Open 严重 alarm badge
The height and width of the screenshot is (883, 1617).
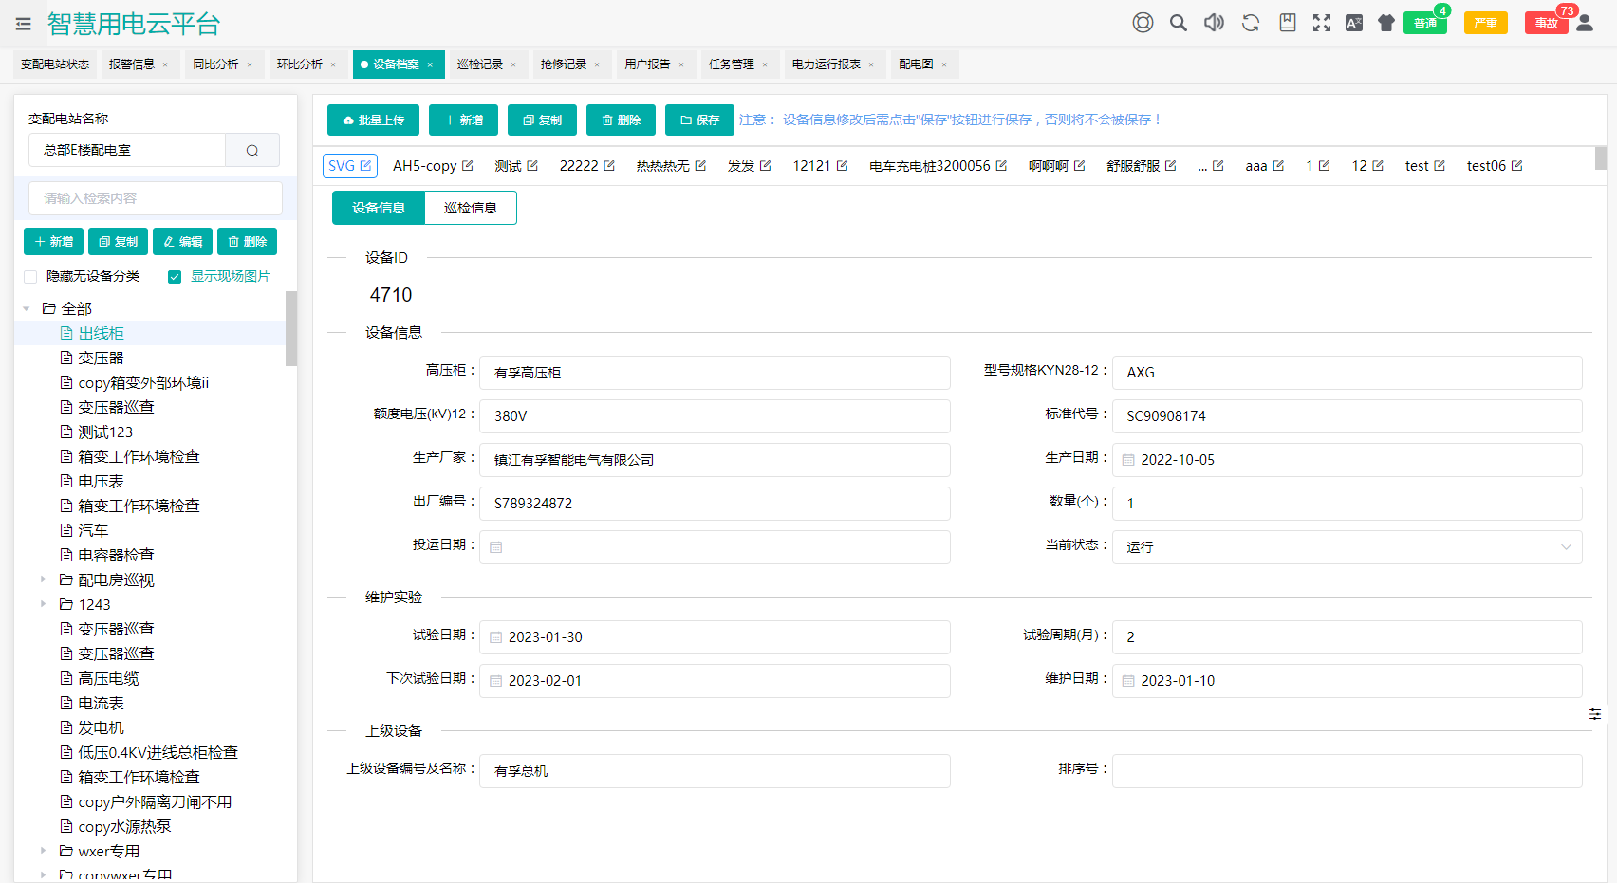tap(1486, 23)
